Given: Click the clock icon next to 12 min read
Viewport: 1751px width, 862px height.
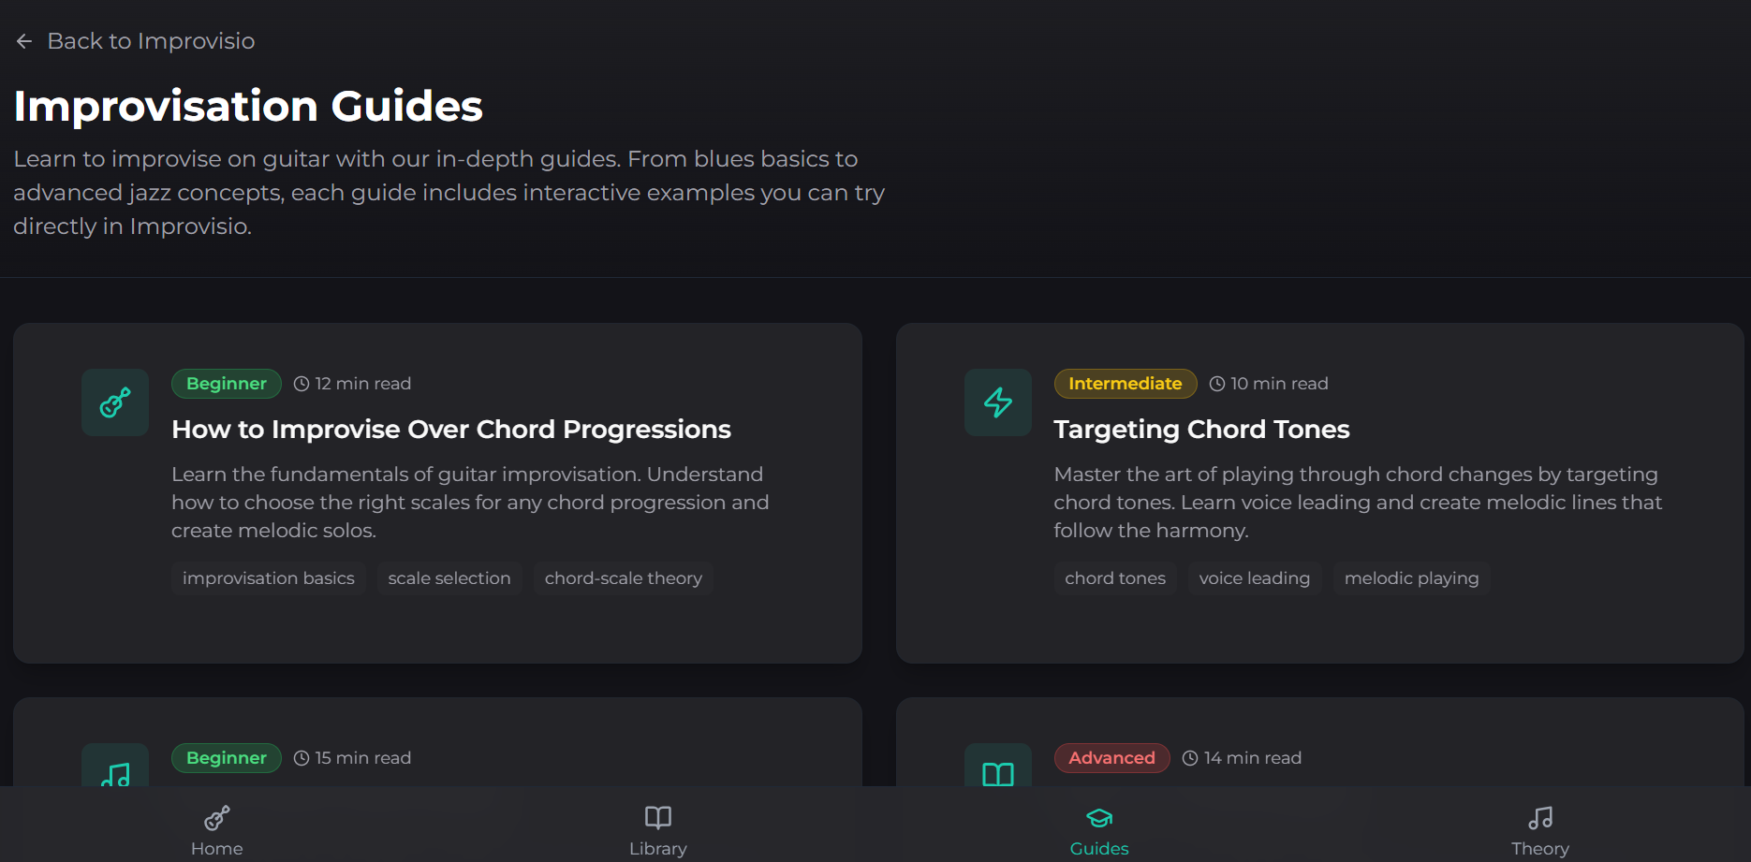Looking at the screenshot, I should (x=301, y=383).
